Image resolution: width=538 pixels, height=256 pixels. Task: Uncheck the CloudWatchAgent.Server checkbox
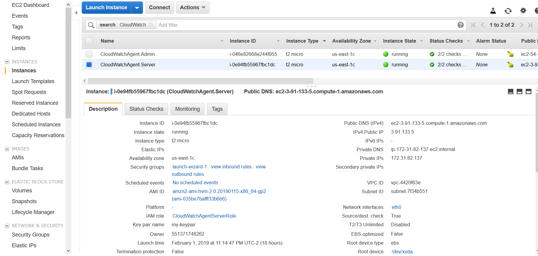(89, 65)
